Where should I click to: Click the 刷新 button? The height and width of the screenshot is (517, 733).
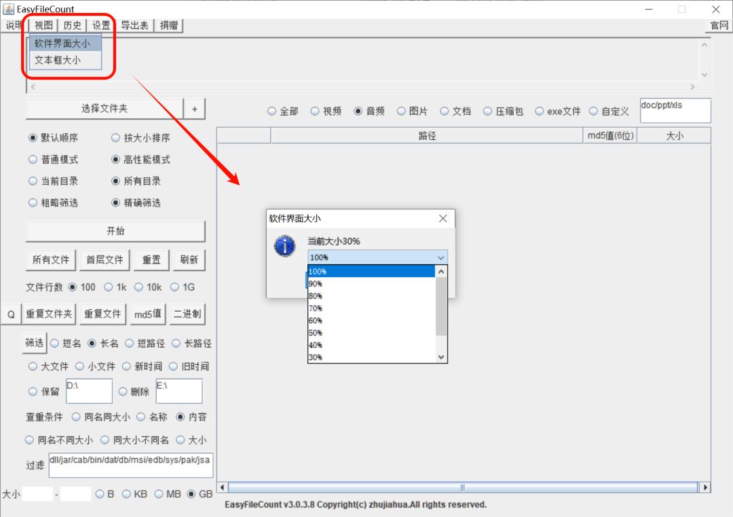click(x=189, y=260)
